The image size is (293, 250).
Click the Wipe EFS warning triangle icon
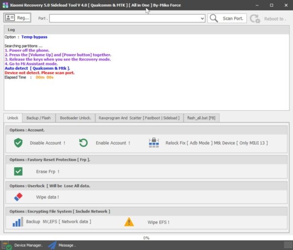(x=129, y=222)
